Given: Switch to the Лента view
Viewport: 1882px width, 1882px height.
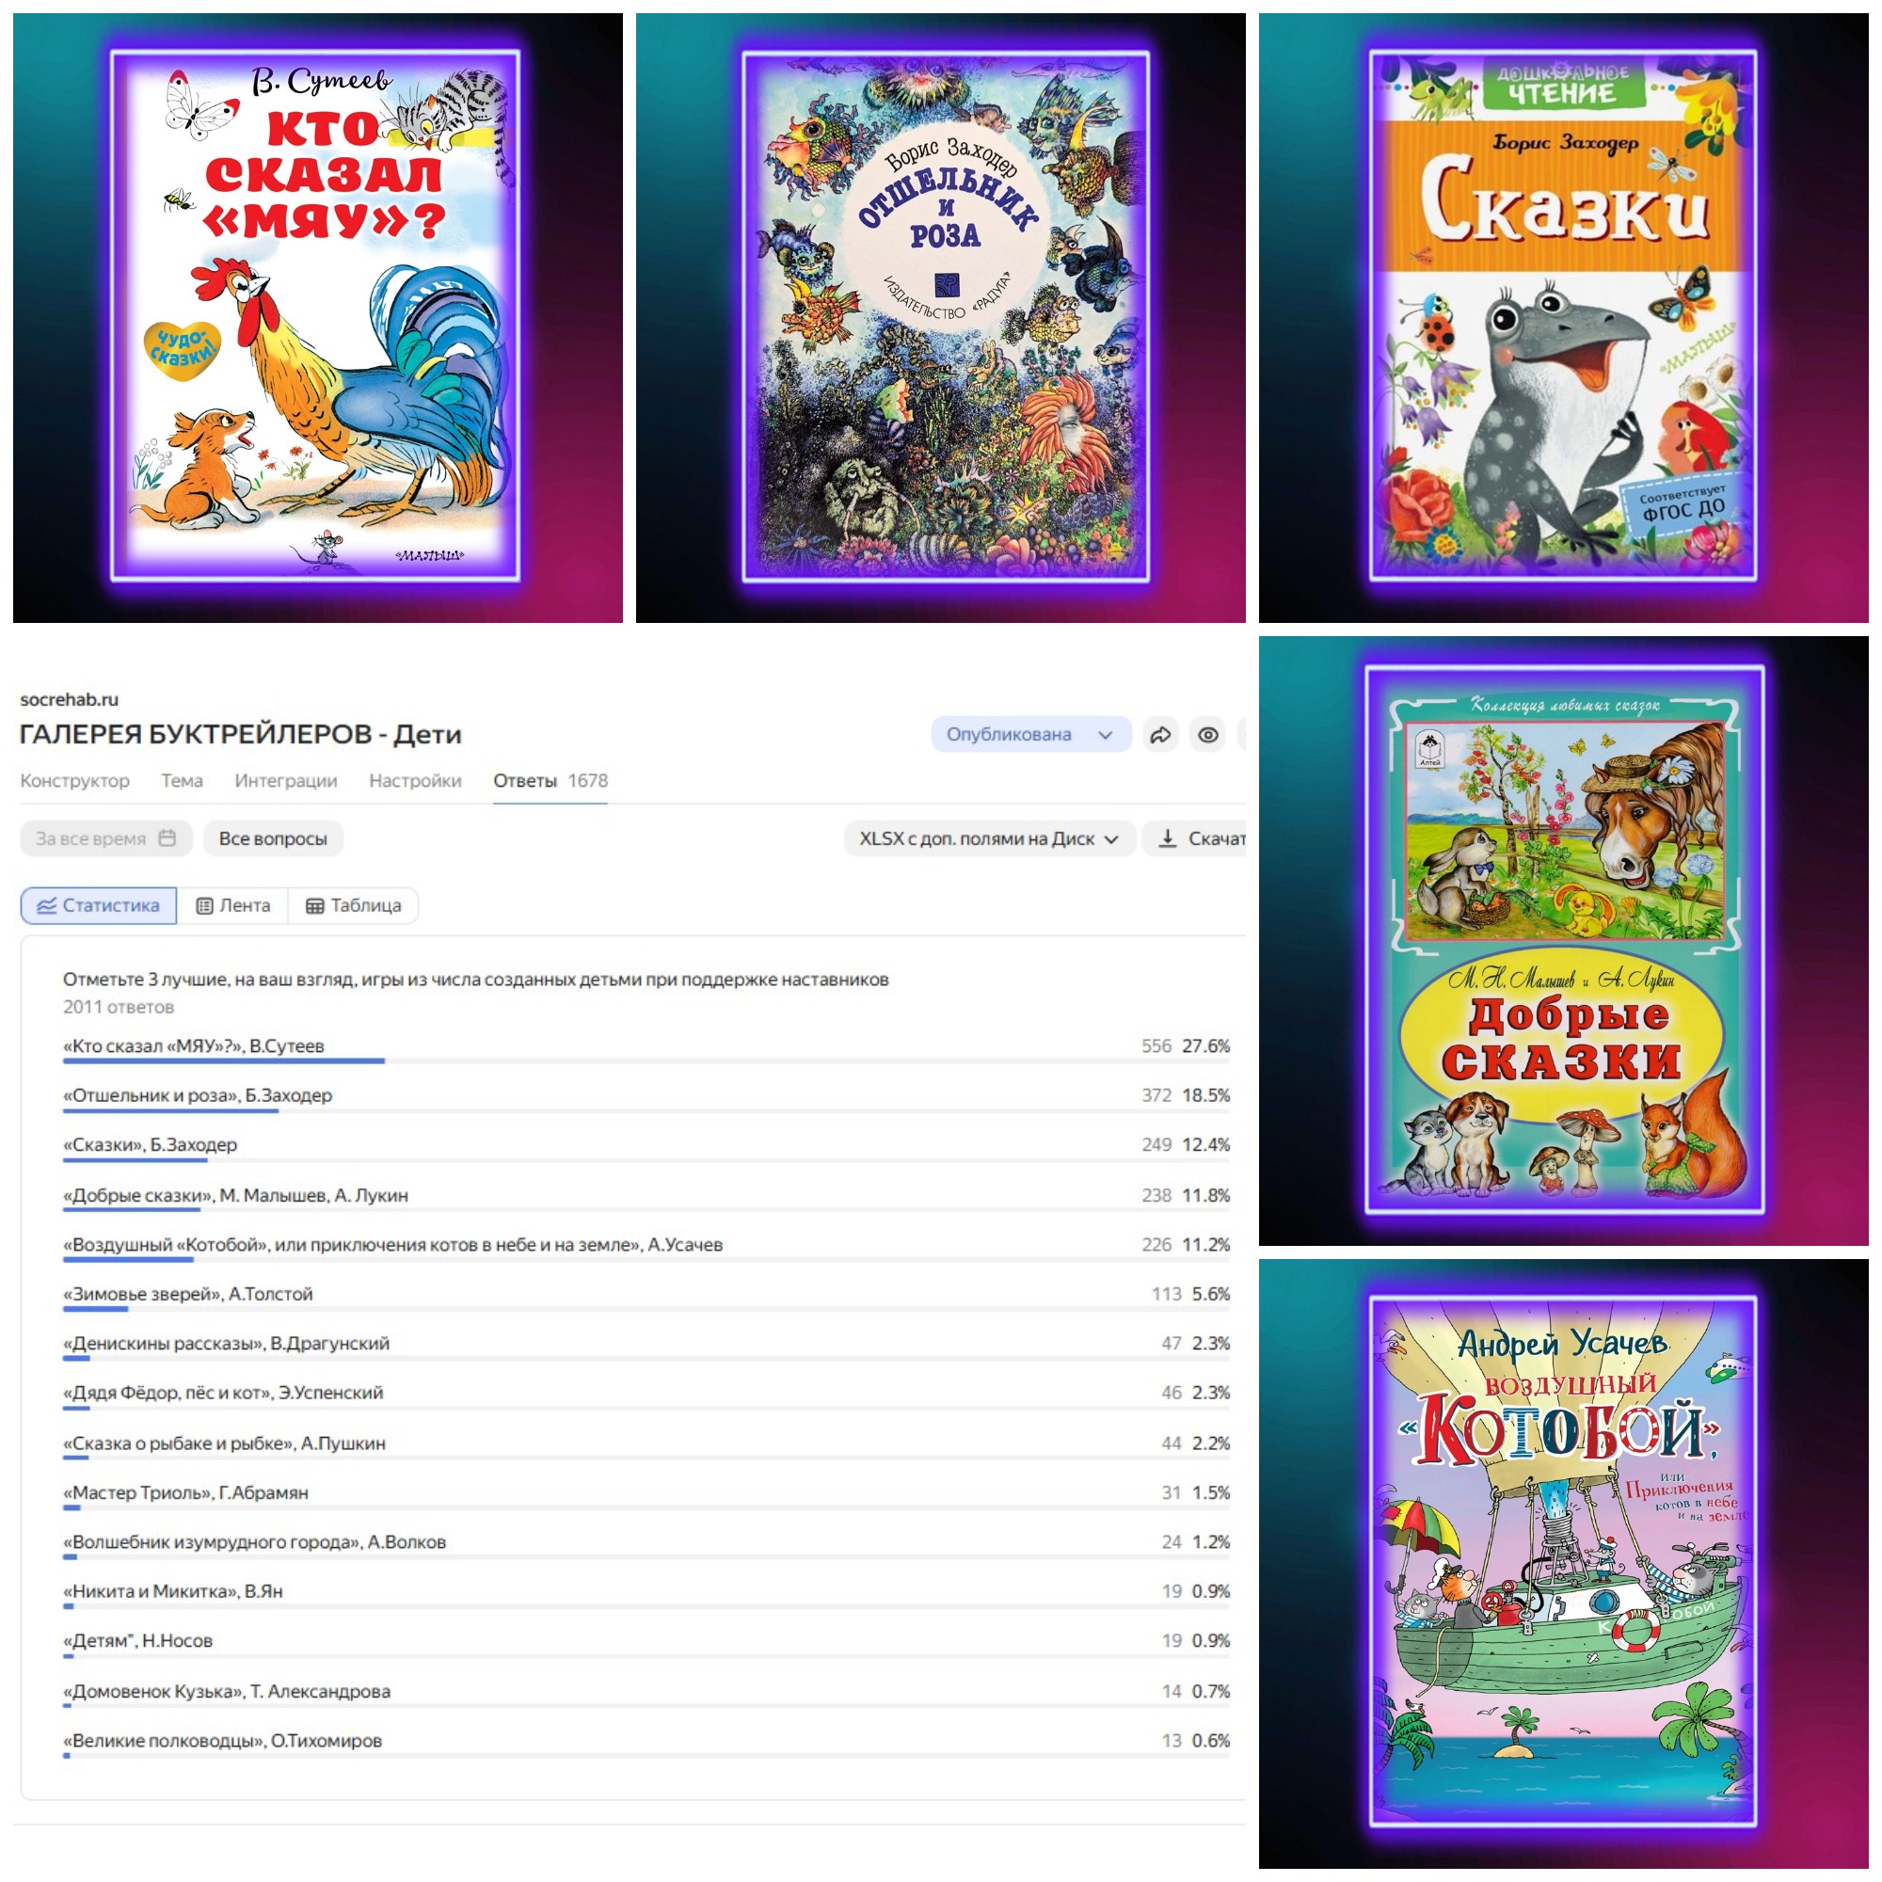Looking at the screenshot, I should [x=232, y=906].
